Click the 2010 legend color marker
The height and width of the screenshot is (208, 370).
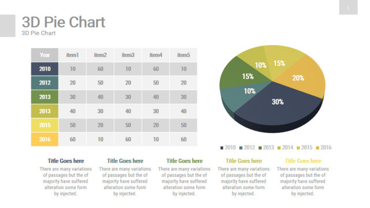222,148
